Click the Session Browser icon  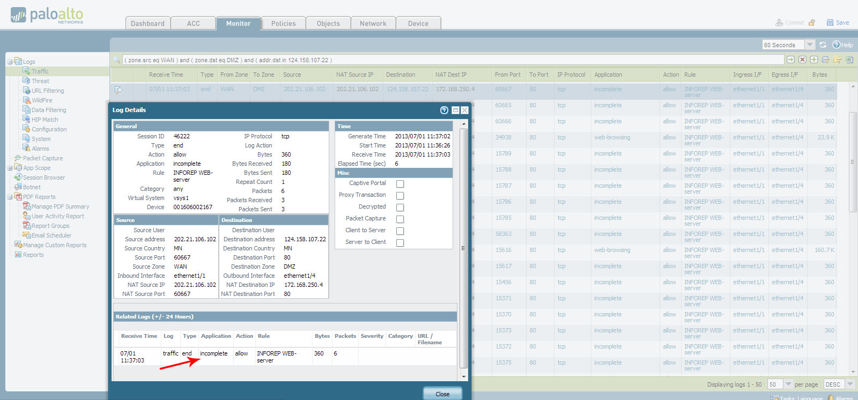[x=18, y=177]
